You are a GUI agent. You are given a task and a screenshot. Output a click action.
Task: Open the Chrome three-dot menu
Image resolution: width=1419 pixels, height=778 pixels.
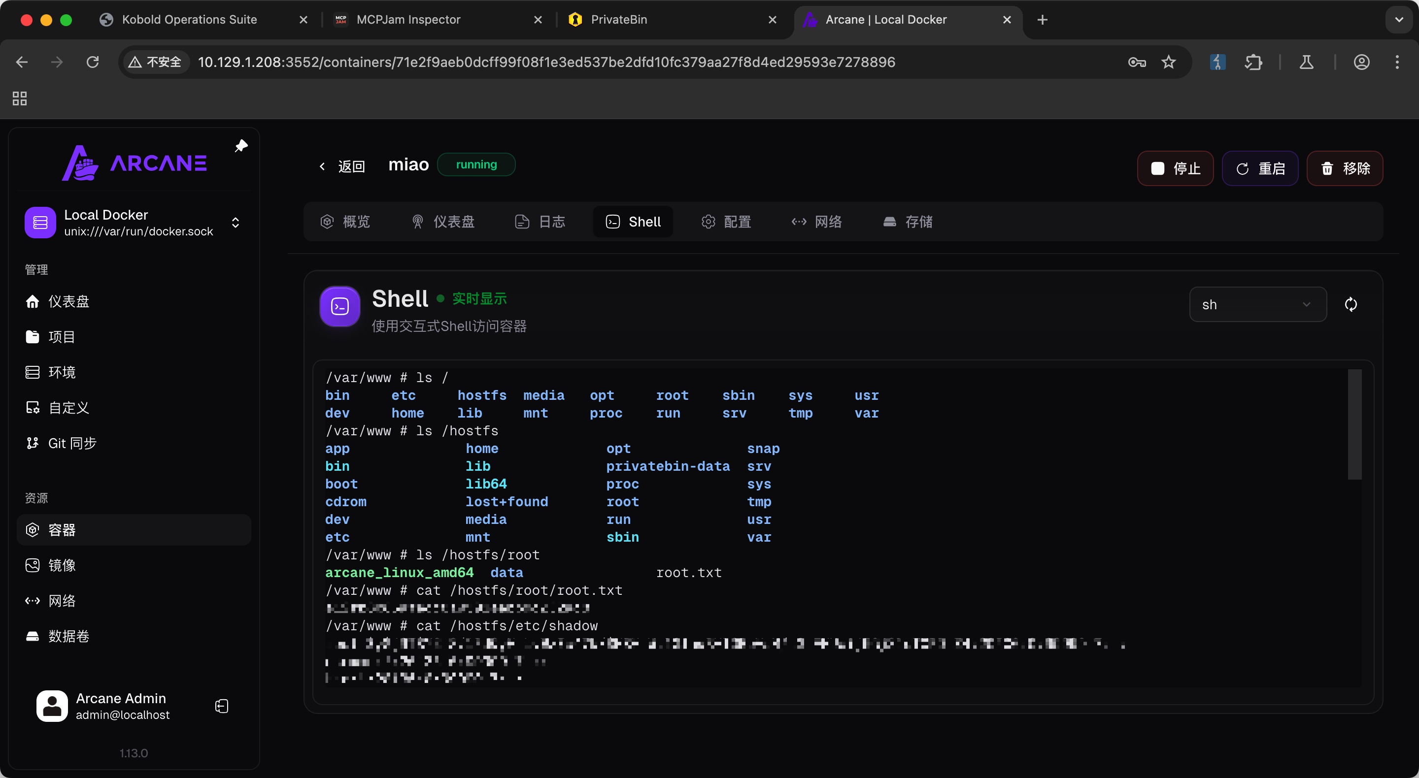point(1397,62)
